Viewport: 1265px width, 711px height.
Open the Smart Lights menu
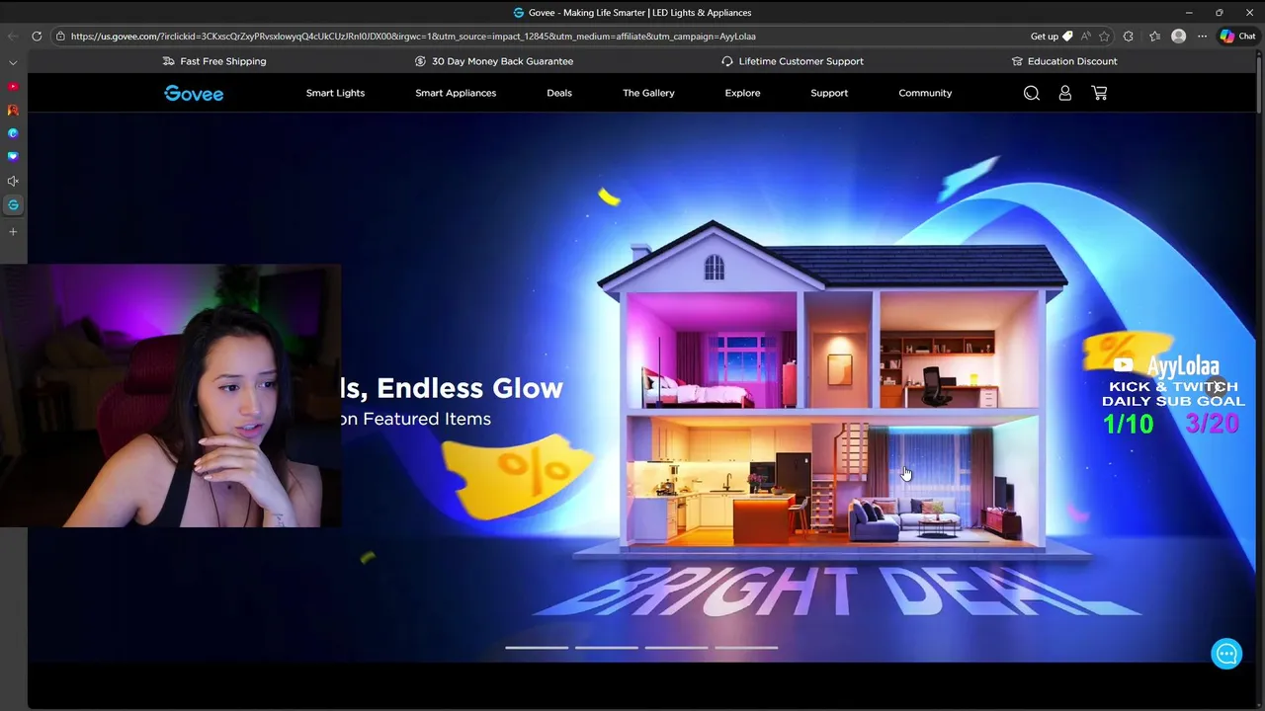[x=335, y=93]
